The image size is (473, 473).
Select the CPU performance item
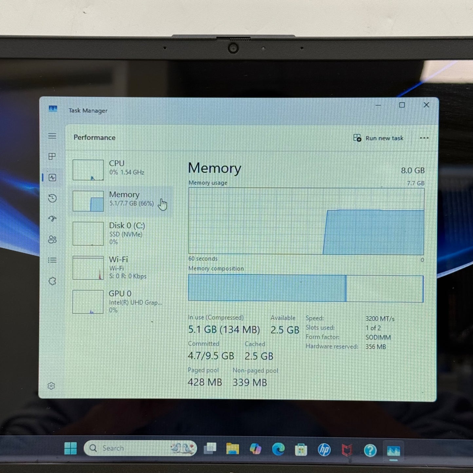click(121, 170)
